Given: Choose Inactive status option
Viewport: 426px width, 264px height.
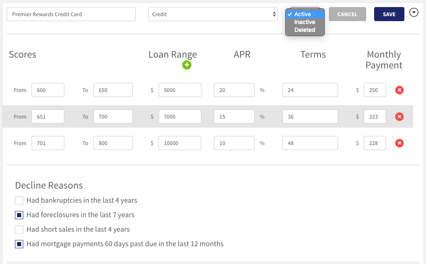Looking at the screenshot, I should point(305,22).
